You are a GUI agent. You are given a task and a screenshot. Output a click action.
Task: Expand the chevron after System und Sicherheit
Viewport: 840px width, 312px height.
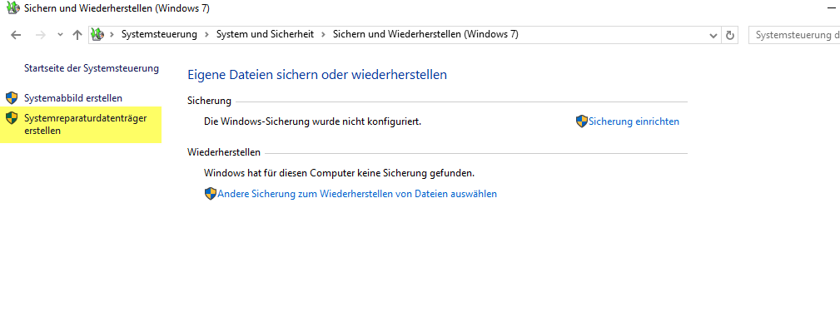click(324, 34)
